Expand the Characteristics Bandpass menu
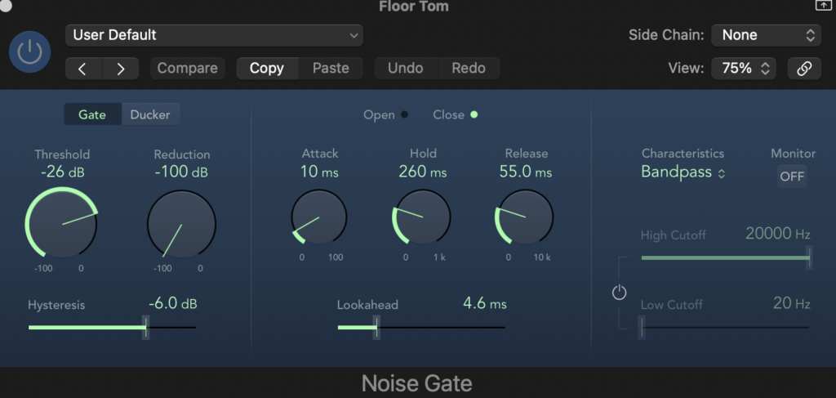836x398 pixels. 683,172
